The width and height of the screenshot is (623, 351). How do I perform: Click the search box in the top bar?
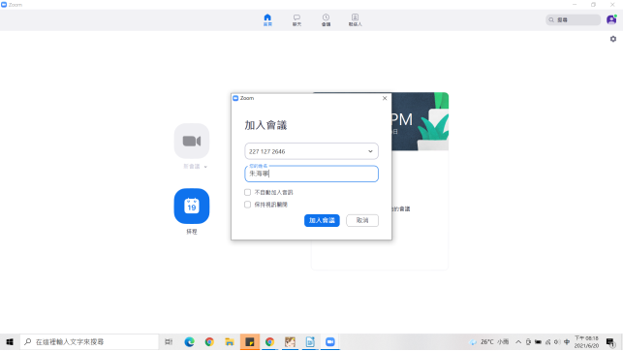tap(573, 19)
